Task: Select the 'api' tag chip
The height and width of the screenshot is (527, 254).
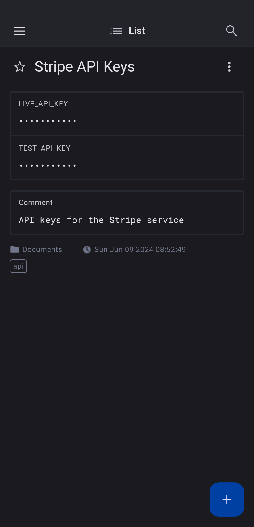Action: click(x=19, y=266)
